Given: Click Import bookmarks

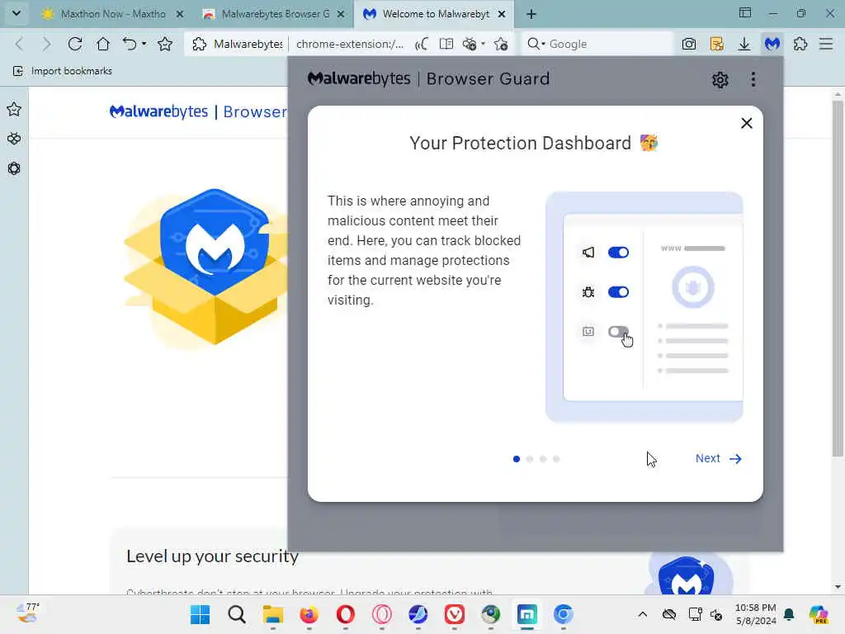Looking at the screenshot, I should [63, 71].
